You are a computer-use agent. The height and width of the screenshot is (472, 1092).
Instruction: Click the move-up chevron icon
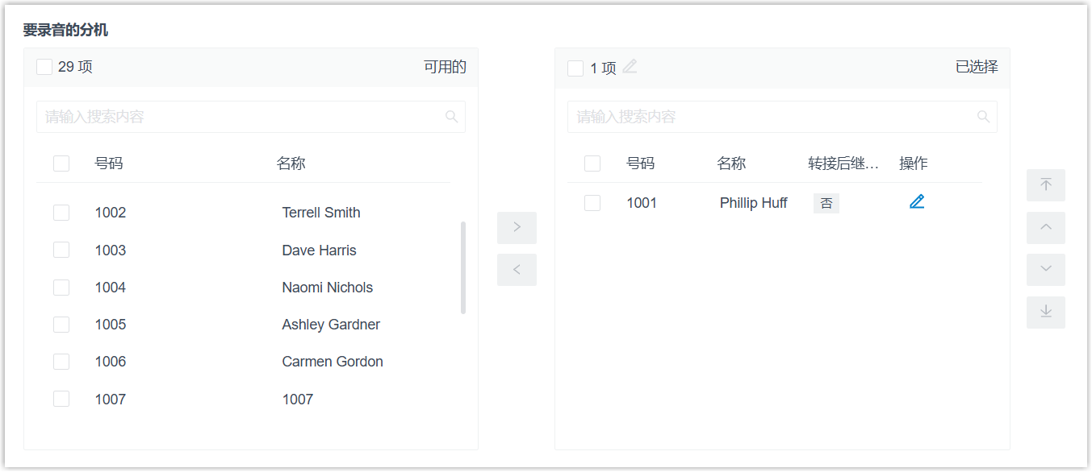[x=1046, y=228]
